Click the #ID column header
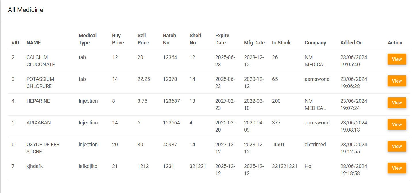 16,43
